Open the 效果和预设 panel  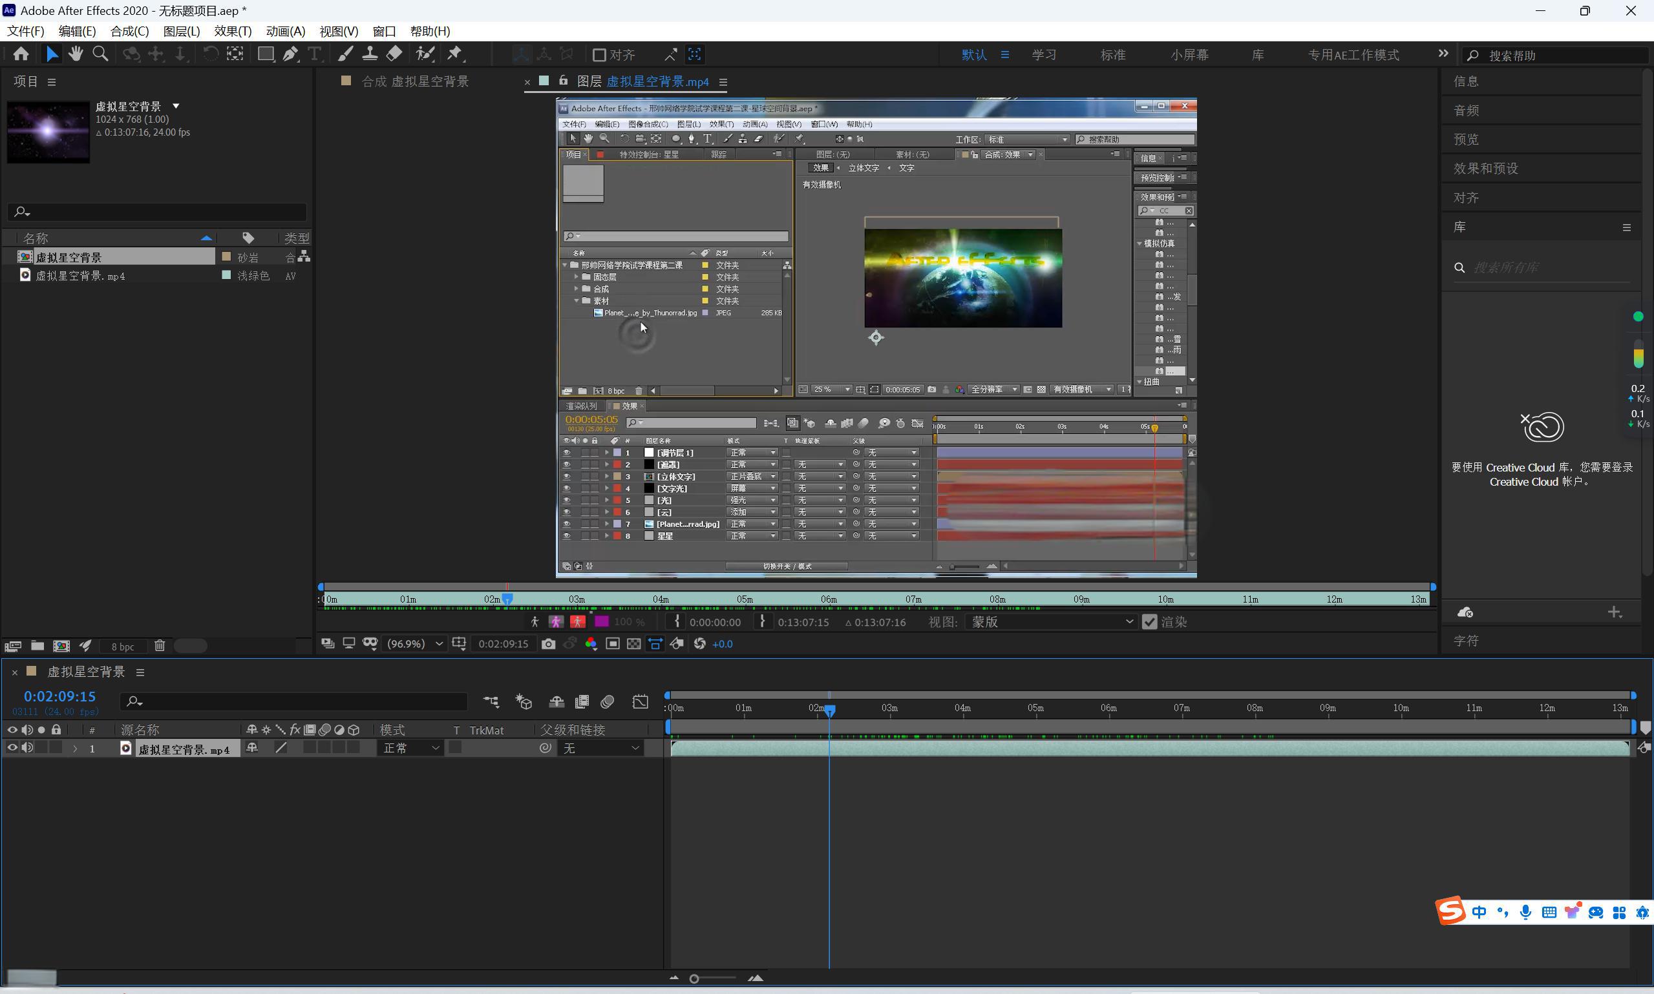[1485, 168]
